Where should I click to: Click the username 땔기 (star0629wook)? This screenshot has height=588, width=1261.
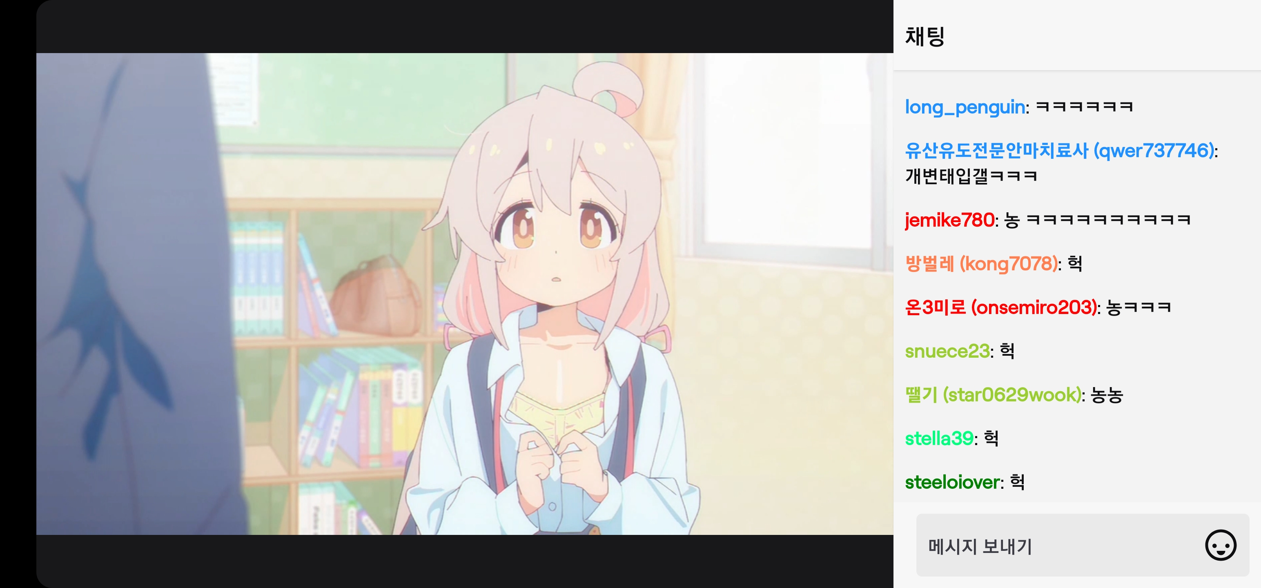(993, 394)
